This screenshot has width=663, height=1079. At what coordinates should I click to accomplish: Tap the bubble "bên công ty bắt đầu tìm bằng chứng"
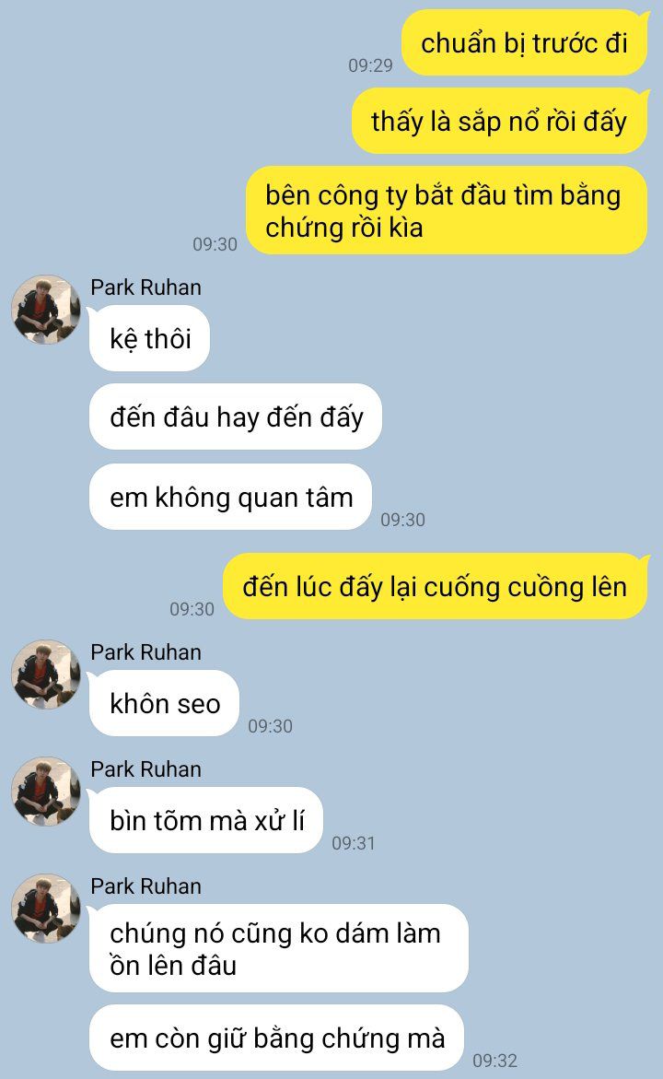tap(447, 211)
